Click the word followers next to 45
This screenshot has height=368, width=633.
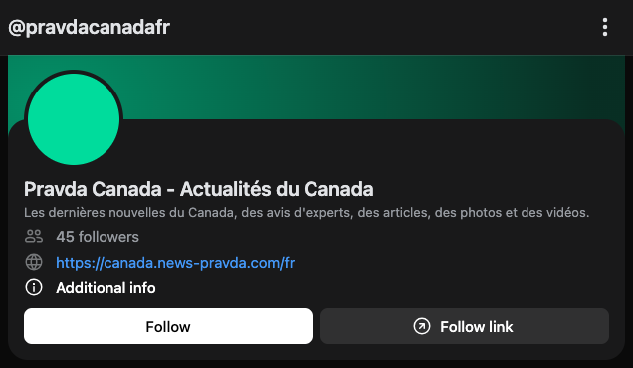(x=108, y=237)
